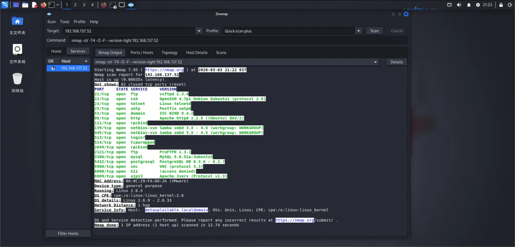The width and height of the screenshot is (515, 247).
Task: Click the log out icon
Action: 510,5
